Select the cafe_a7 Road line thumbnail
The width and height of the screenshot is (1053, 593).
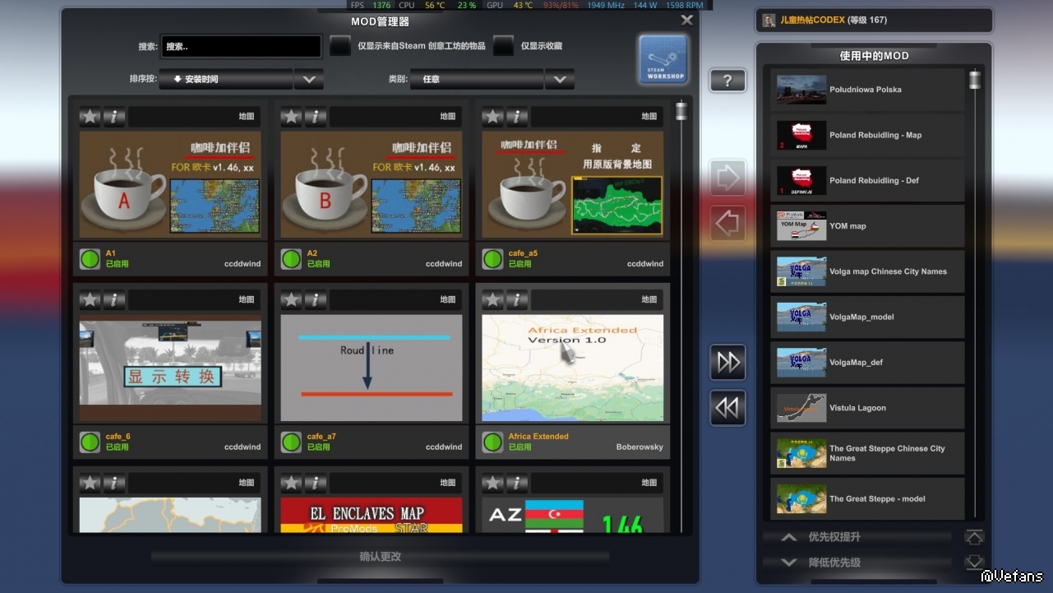[x=372, y=368]
